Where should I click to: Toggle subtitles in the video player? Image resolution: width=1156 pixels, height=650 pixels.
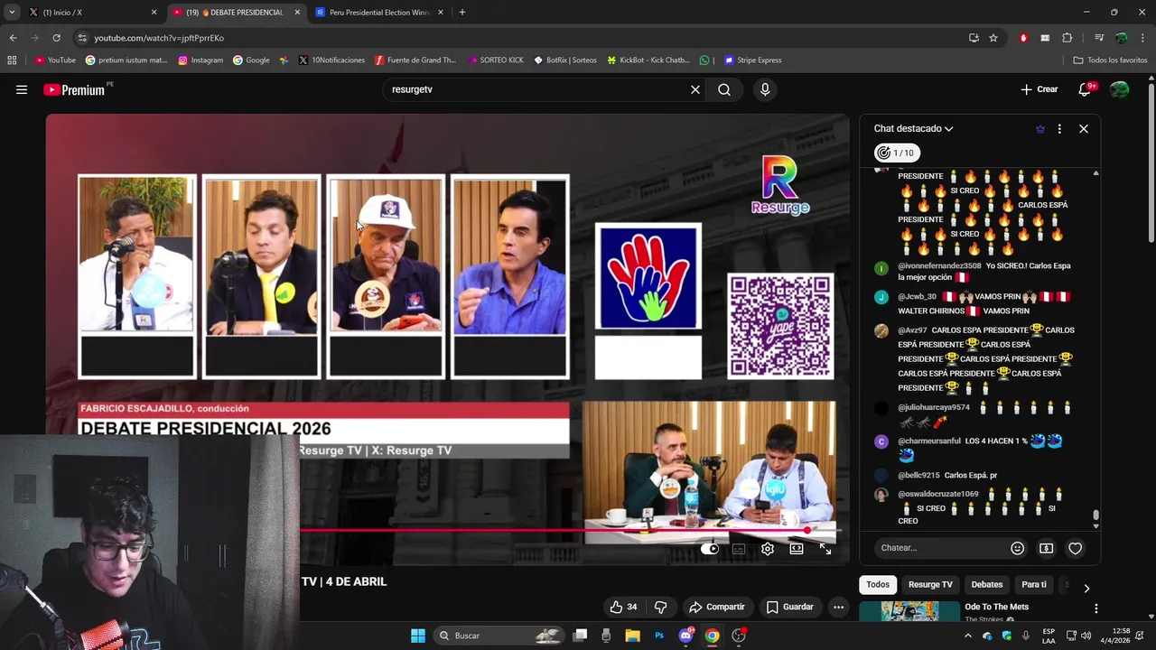click(739, 549)
